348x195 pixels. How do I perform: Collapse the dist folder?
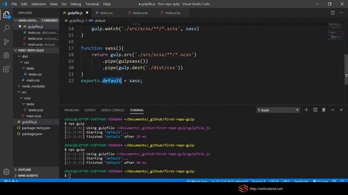coord(20,56)
